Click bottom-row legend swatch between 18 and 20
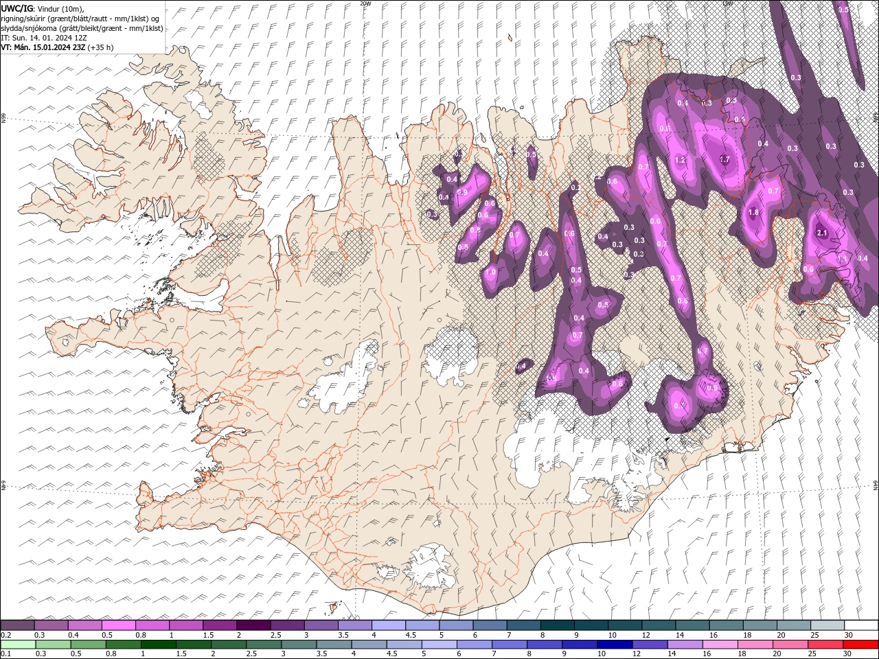Image resolution: width=879 pixels, height=659 pixels. [x=755, y=645]
